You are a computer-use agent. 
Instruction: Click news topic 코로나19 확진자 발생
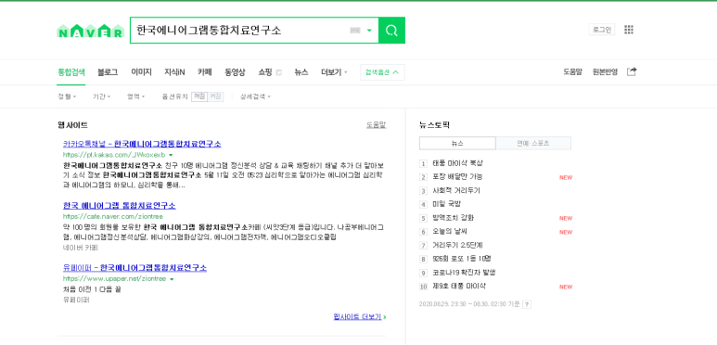[464, 273]
